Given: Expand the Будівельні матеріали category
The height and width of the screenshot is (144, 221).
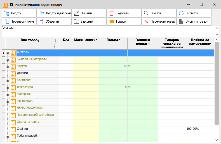Looking at the screenshot, I should coord(8,60).
